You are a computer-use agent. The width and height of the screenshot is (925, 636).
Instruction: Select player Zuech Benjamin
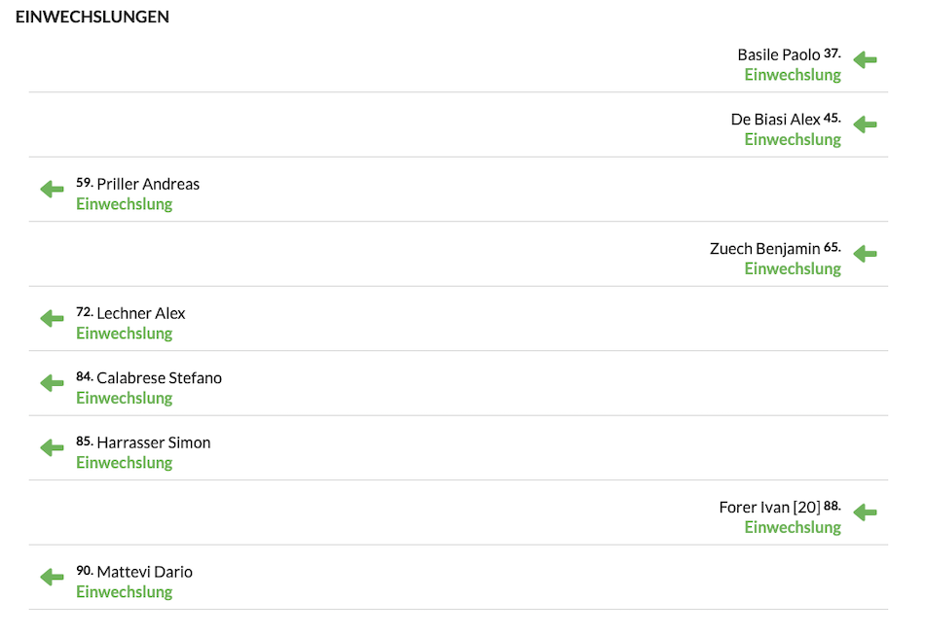pyautogui.click(x=765, y=249)
